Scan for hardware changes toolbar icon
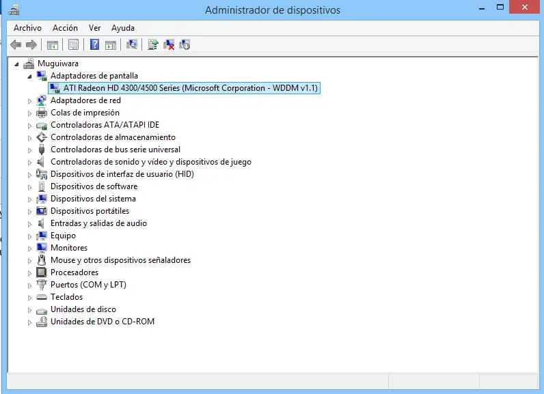Screen dimensions: 544x394 [x=132, y=44]
